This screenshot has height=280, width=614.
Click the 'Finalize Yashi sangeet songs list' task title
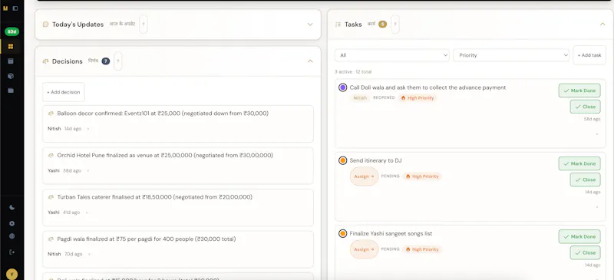(x=391, y=234)
